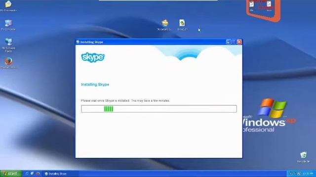Click the disabled maximize button of installer
This screenshot has height=177, width=316.
[x=234, y=42]
